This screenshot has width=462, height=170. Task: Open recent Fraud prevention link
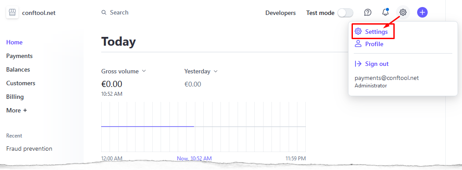pyautogui.click(x=29, y=148)
